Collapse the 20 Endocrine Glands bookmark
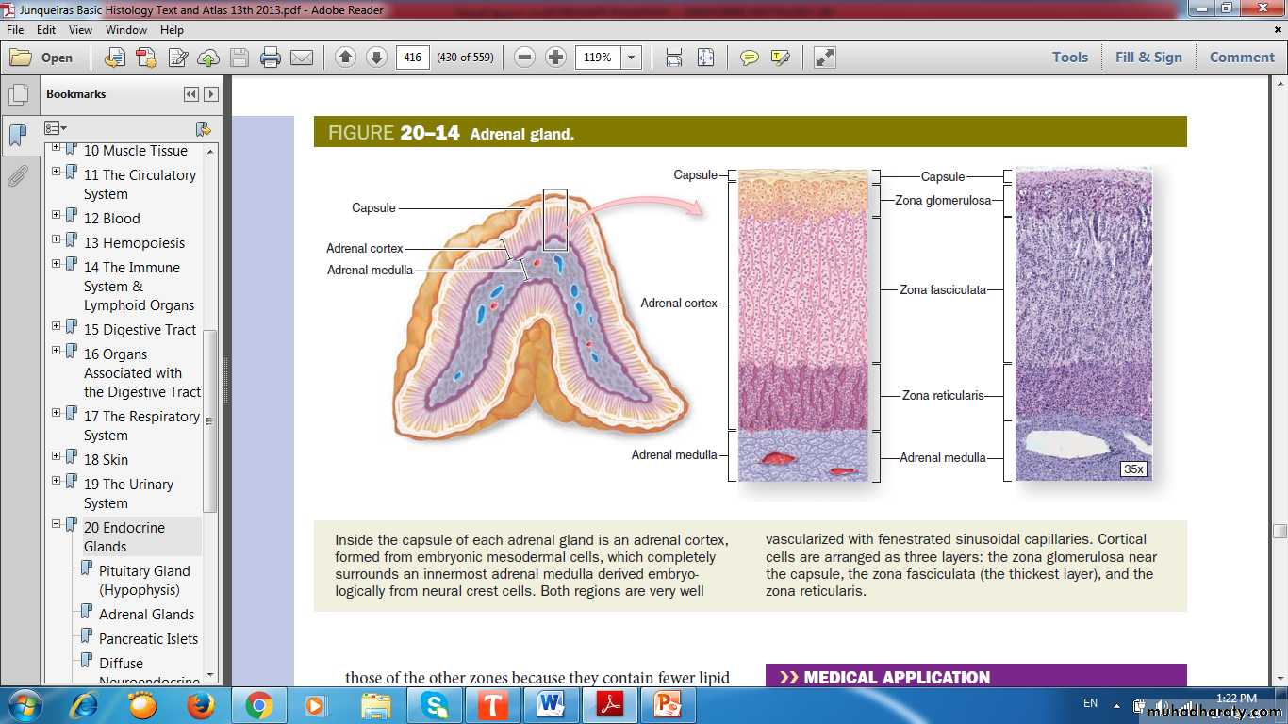 pos(56,524)
